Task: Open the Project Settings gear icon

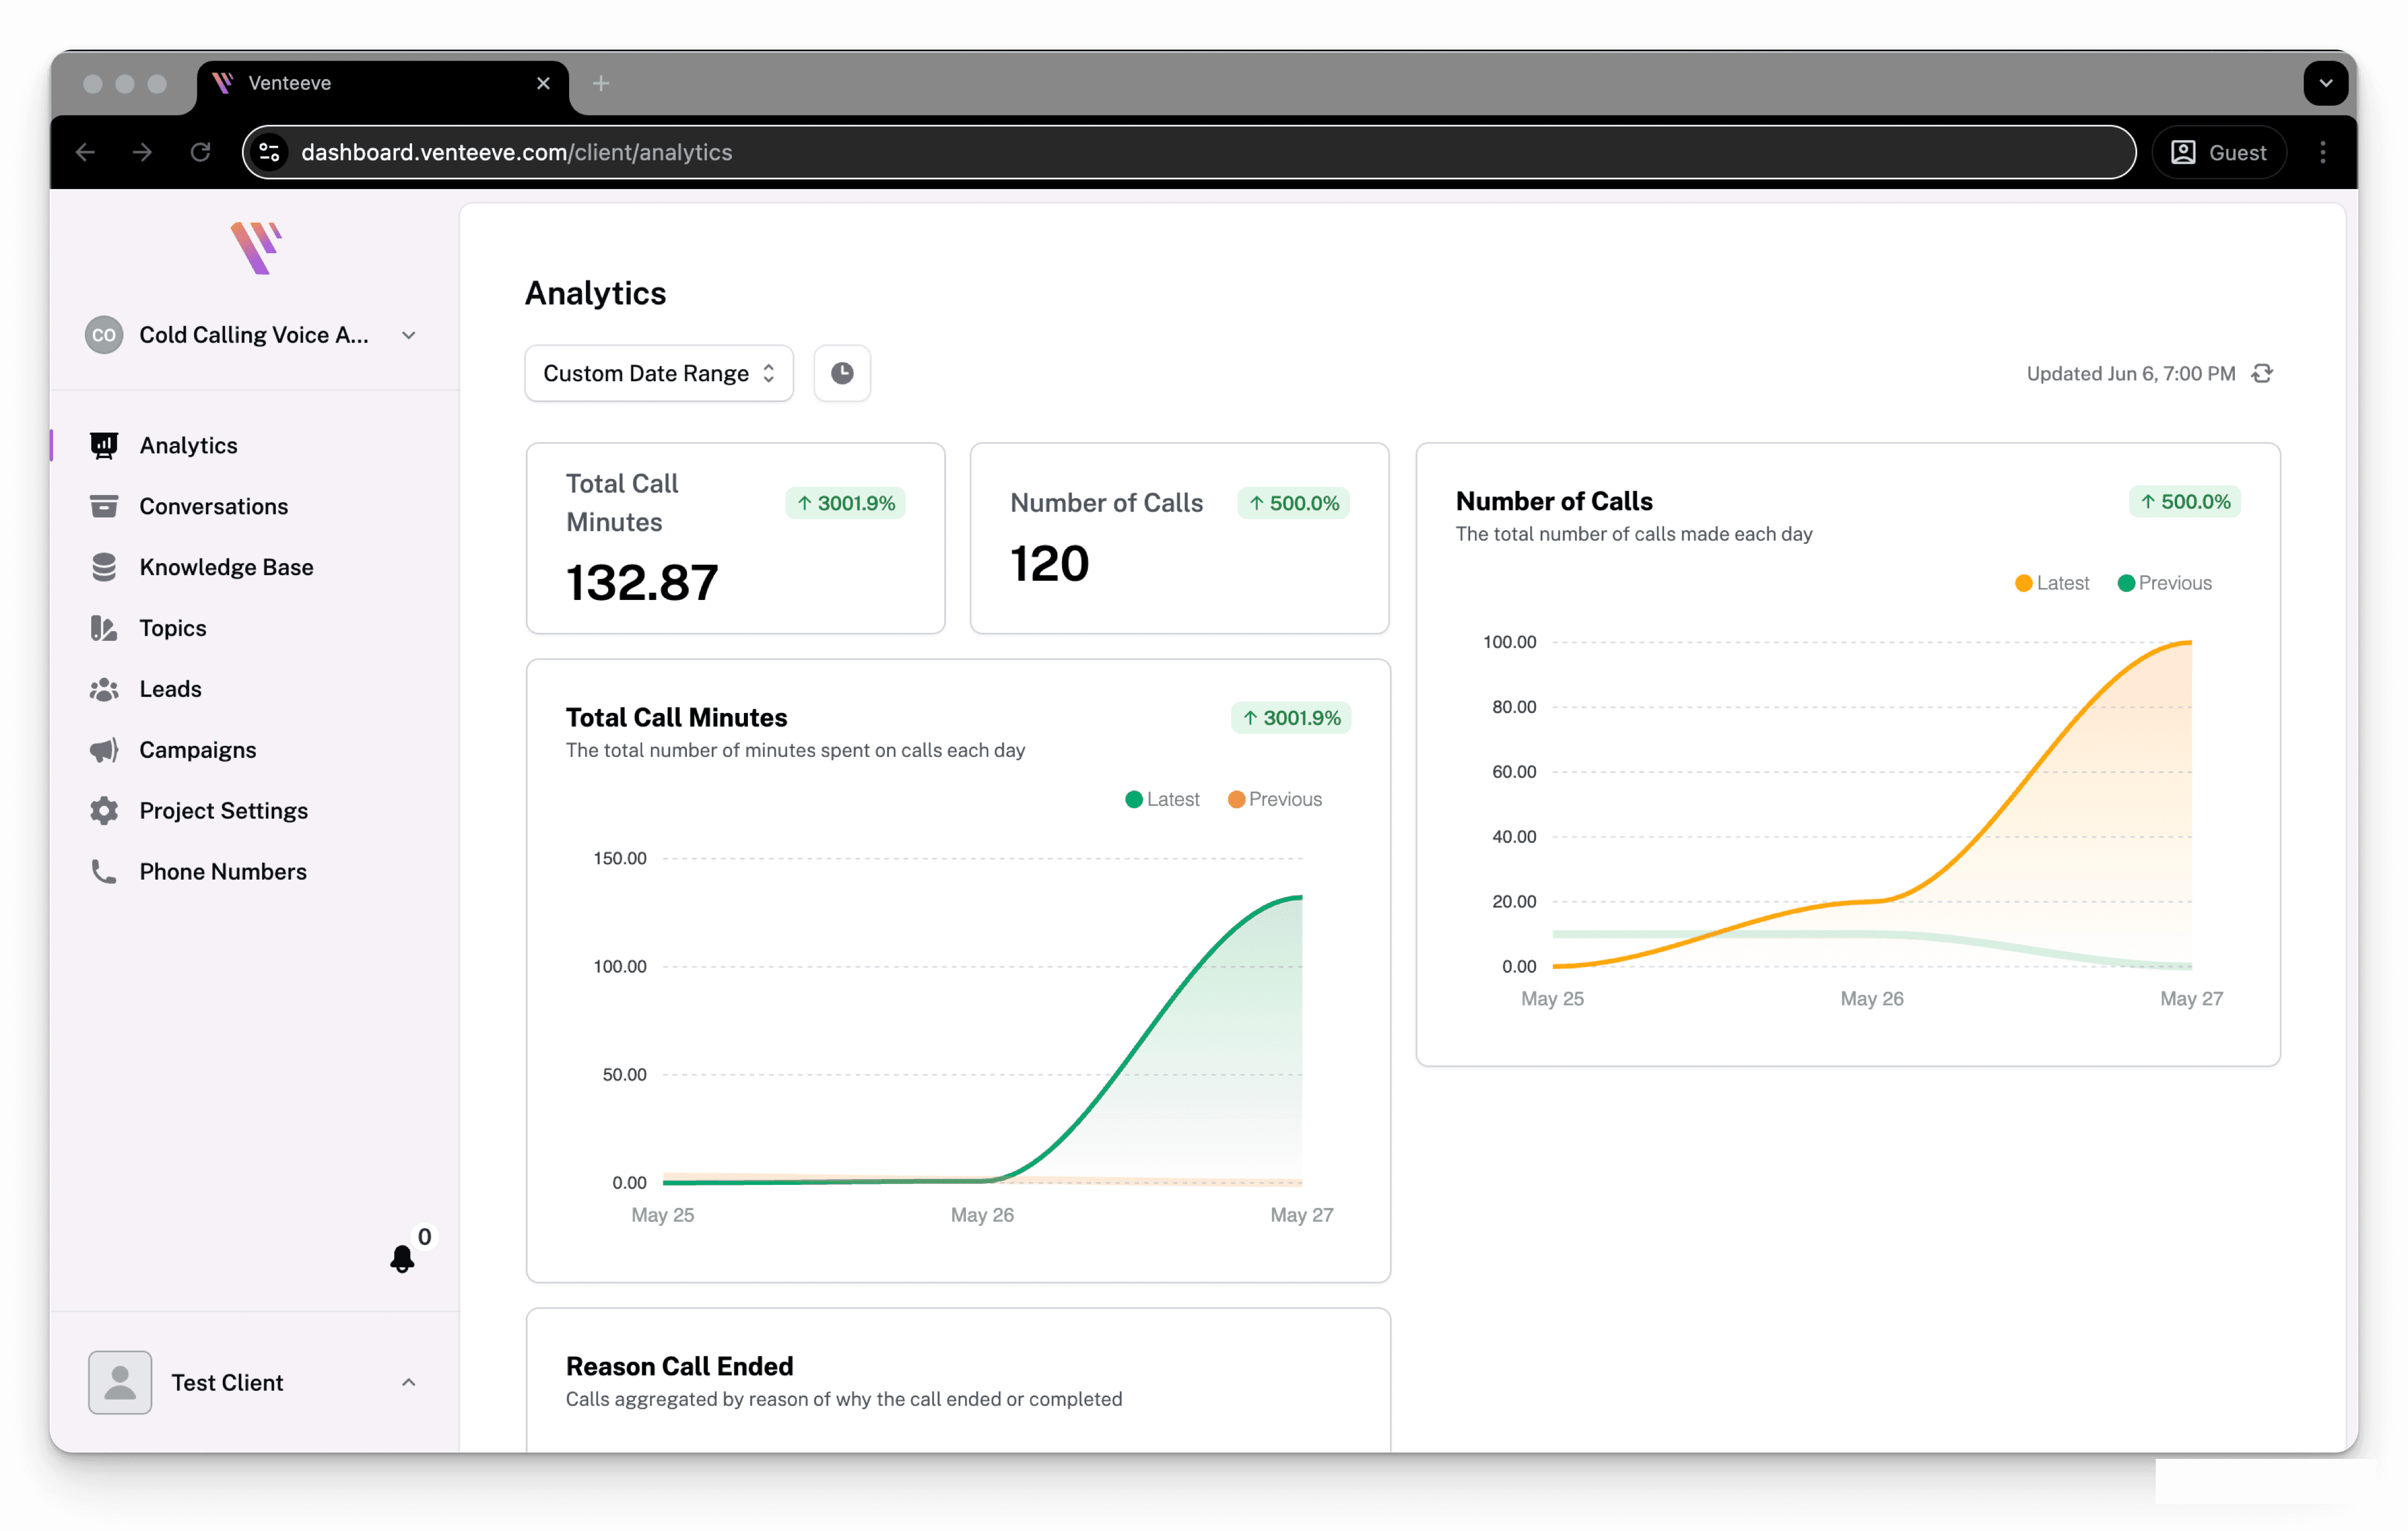Action: click(x=104, y=812)
